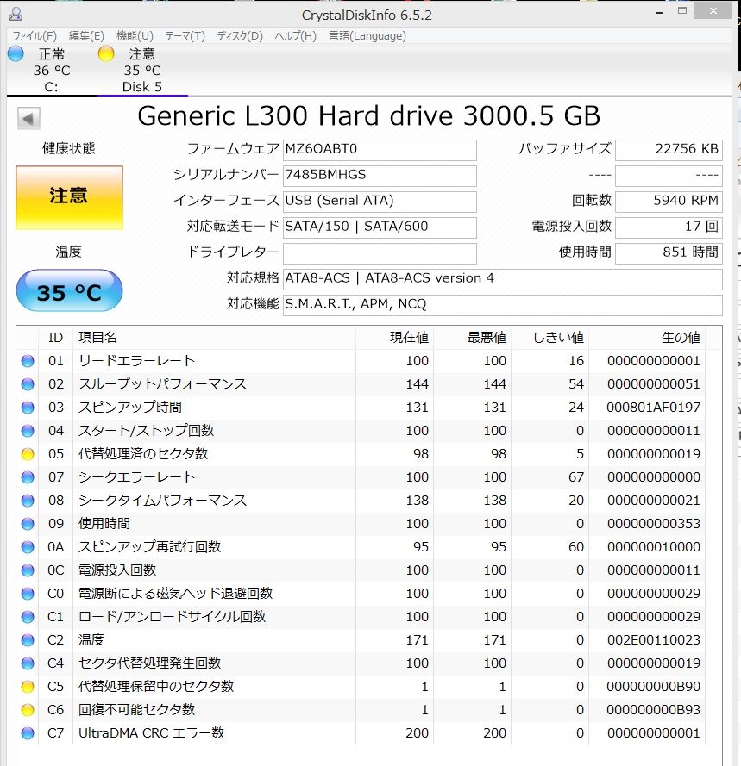Open the テーマ(T) menu
Screen dimensions: 741x766
coord(185,36)
